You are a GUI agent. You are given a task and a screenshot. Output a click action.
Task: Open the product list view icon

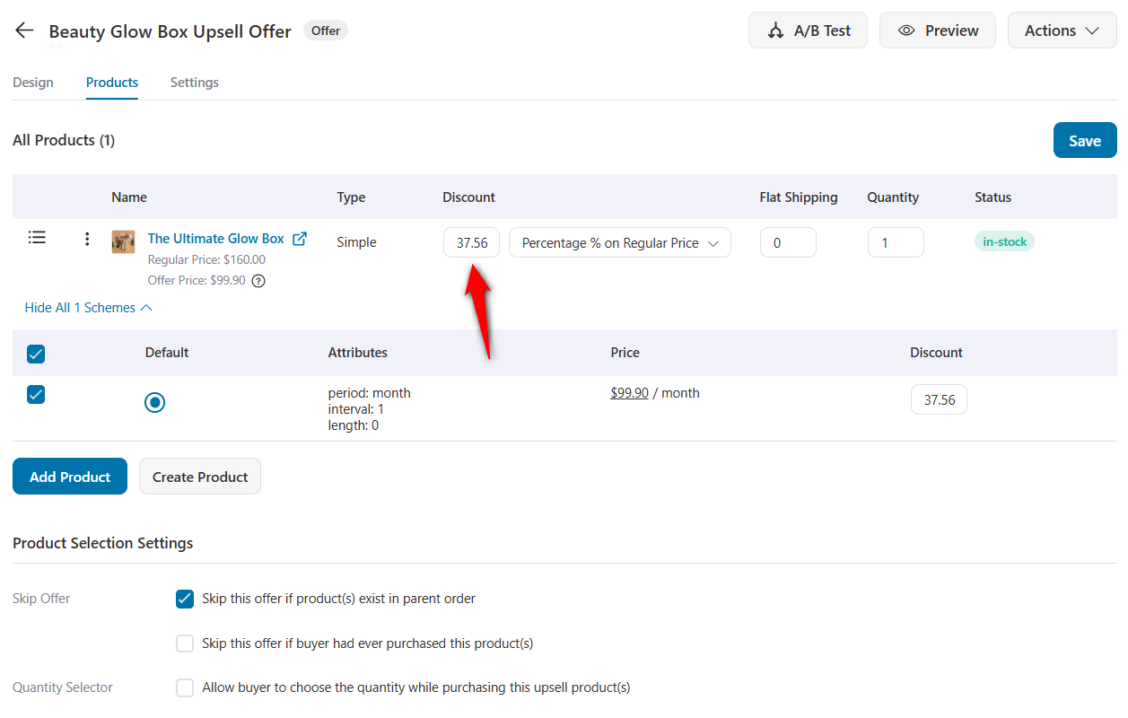(37, 237)
